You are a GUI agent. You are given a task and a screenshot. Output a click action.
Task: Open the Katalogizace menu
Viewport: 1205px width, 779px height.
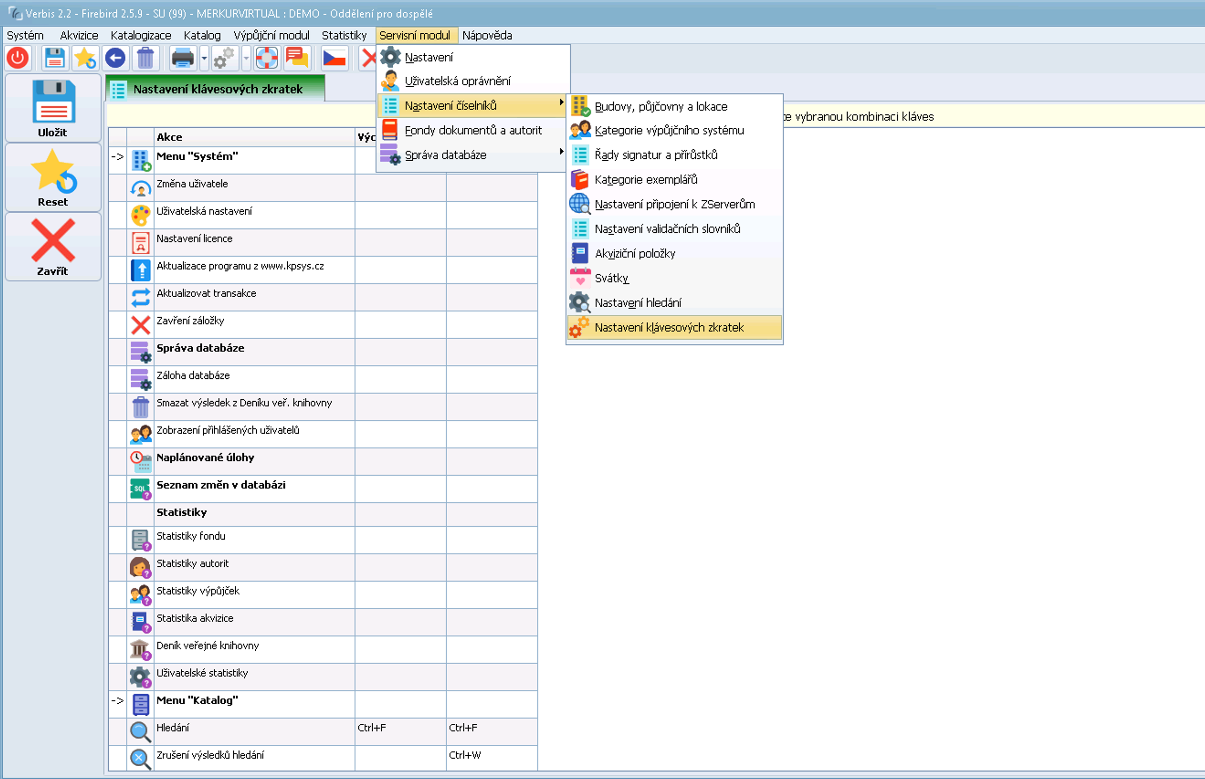(141, 36)
